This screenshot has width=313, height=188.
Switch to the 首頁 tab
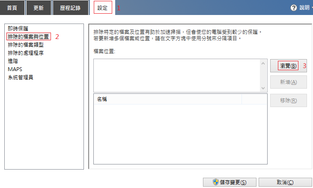[x=12, y=8]
